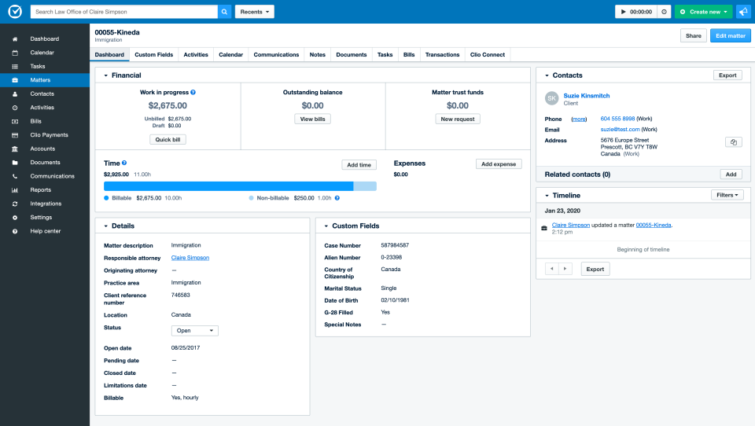Click the View bills button
Screen dimensions: 755x426
[312, 119]
